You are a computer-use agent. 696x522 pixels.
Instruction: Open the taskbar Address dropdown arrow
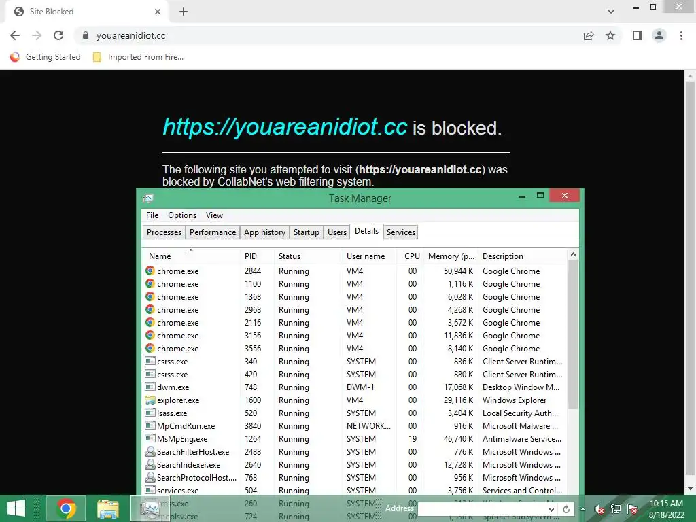(x=551, y=509)
